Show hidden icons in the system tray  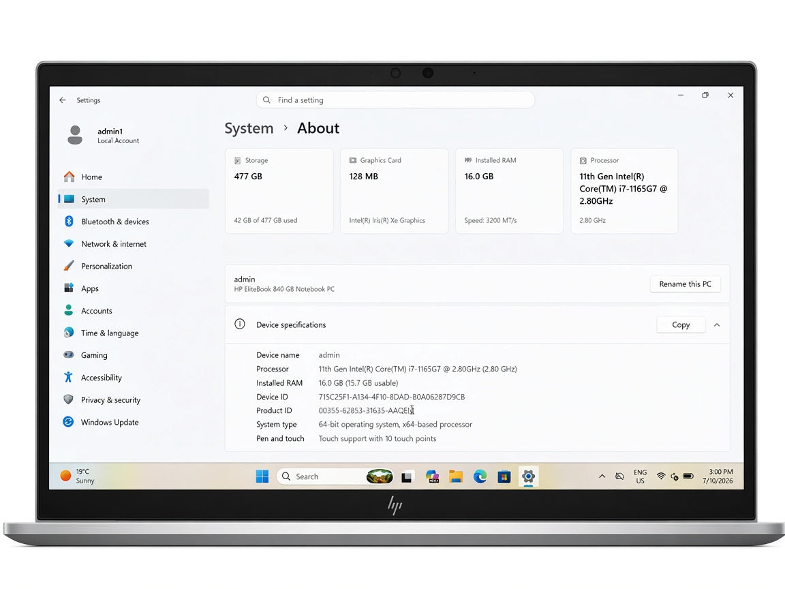(602, 477)
